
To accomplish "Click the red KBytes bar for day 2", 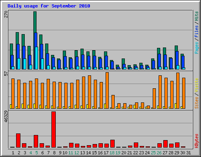I will coord(18,141).
